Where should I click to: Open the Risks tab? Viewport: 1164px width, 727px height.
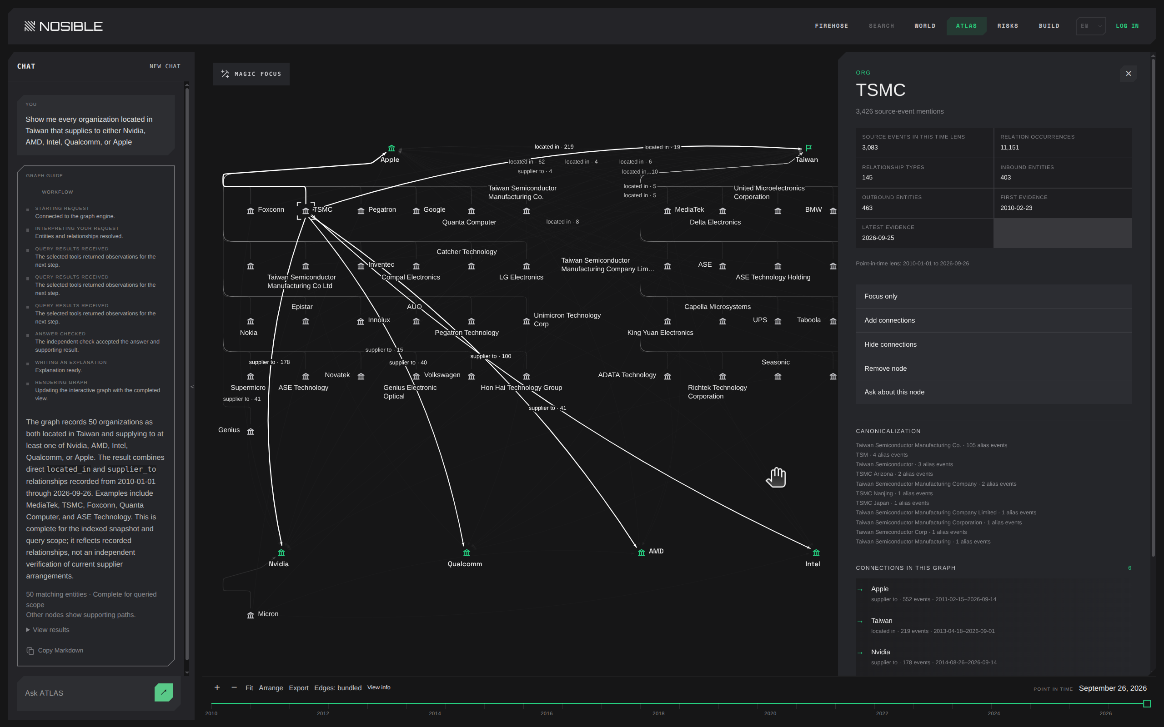(1008, 26)
